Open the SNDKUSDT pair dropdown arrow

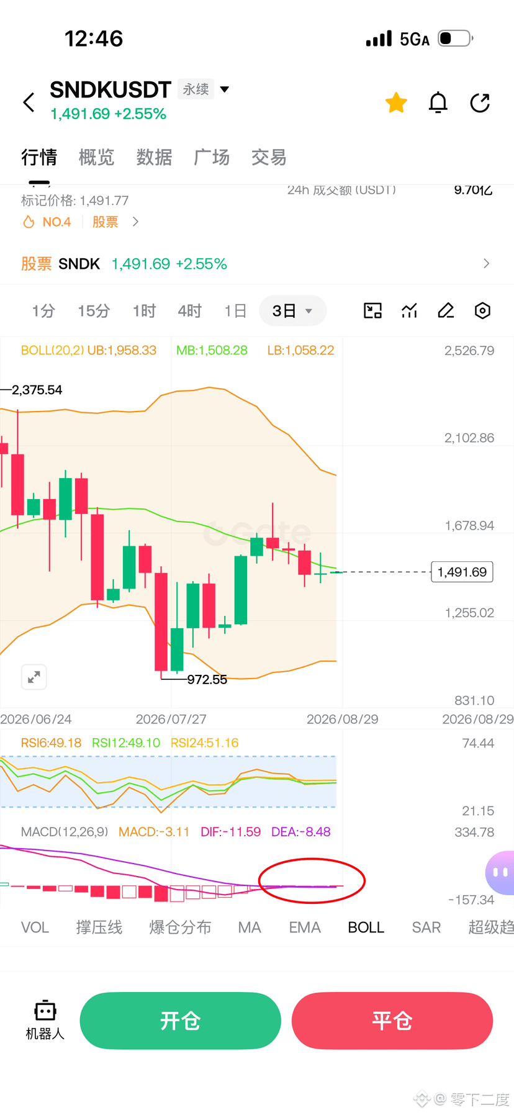tap(225, 89)
